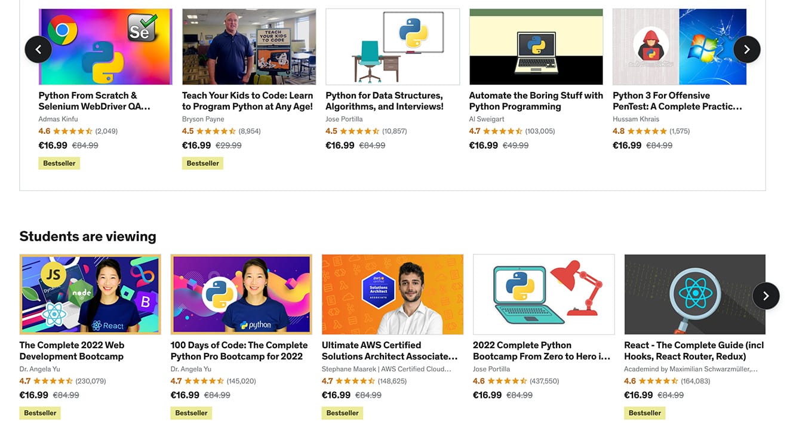Click Bestseller badge under React Complete Guide

644,413
